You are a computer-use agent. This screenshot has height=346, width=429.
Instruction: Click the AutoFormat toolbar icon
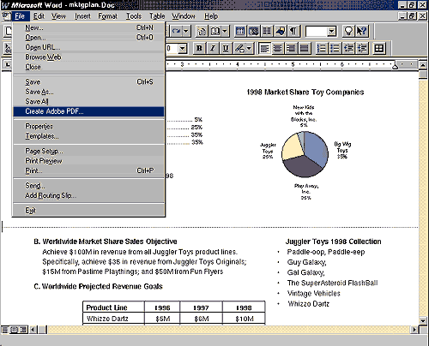[x=202, y=31]
